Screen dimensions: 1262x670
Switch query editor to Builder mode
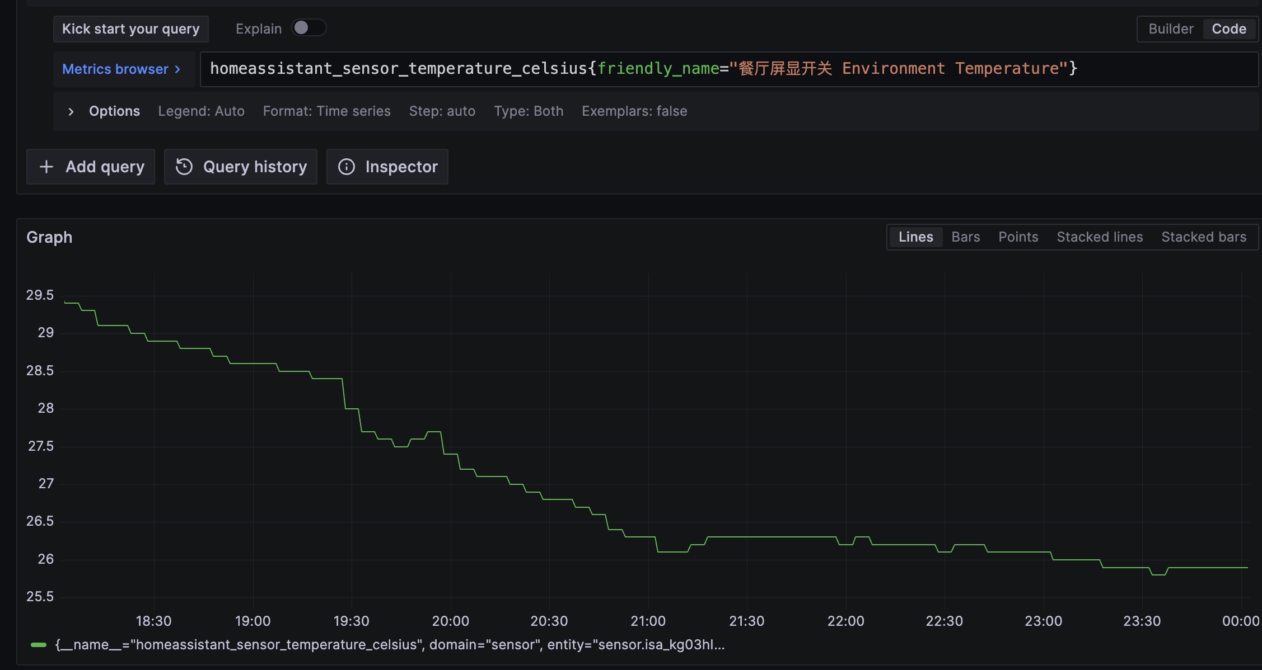coord(1170,29)
